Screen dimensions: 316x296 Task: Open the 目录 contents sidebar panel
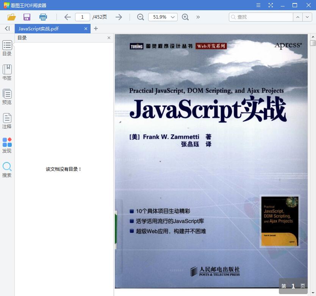(7, 48)
